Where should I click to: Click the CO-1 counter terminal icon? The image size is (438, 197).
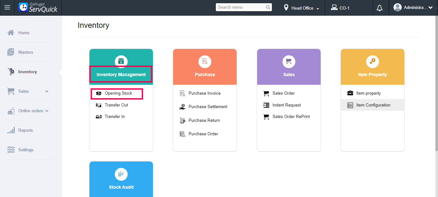(334, 8)
